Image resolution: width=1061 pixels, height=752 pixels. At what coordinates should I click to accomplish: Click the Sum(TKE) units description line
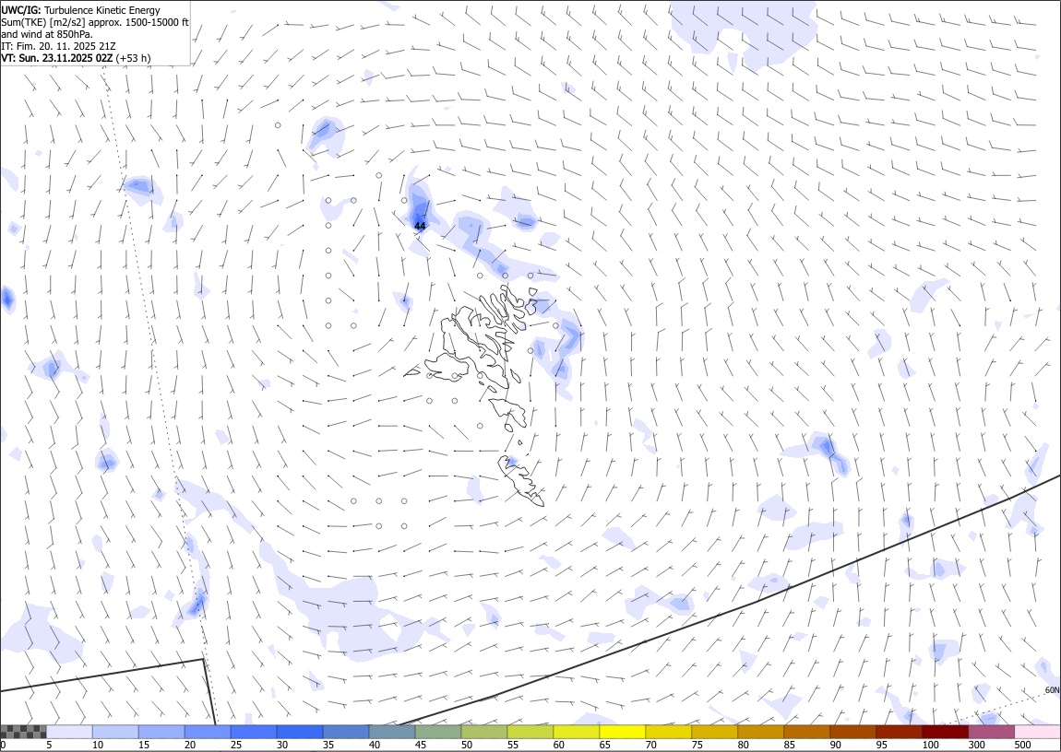coord(95,22)
